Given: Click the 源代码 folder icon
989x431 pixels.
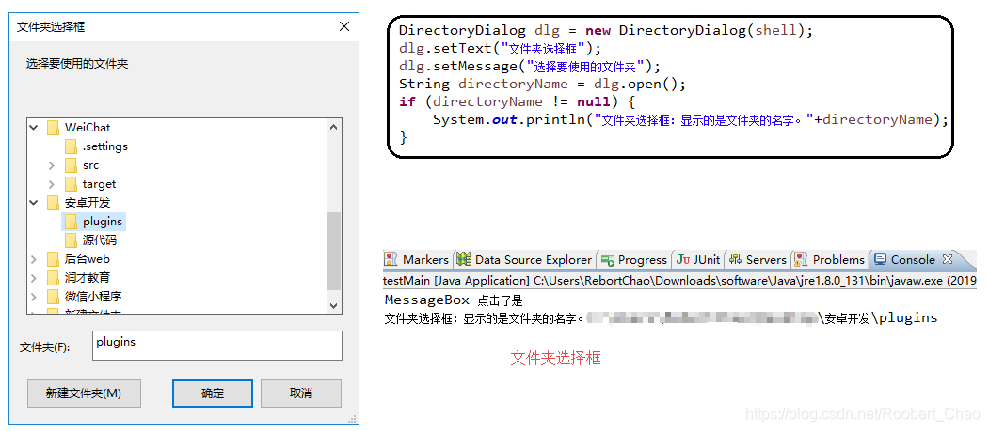Looking at the screenshot, I should [71, 240].
